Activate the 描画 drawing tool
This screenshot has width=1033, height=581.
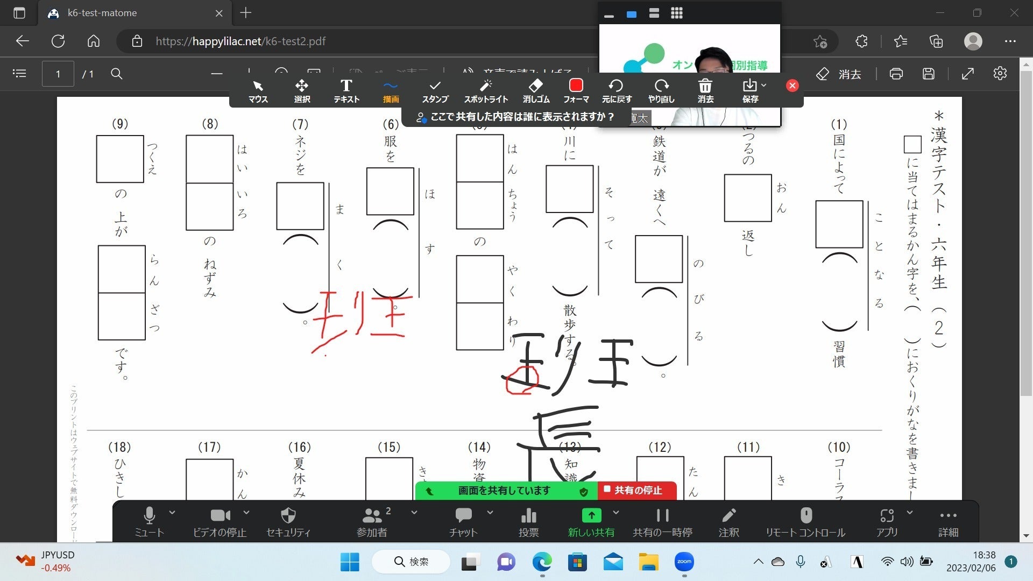point(391,91)
